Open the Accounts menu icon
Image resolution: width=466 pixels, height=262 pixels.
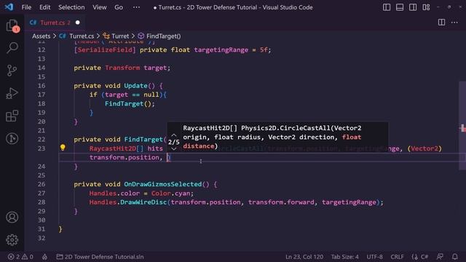[x=12, y=218]
